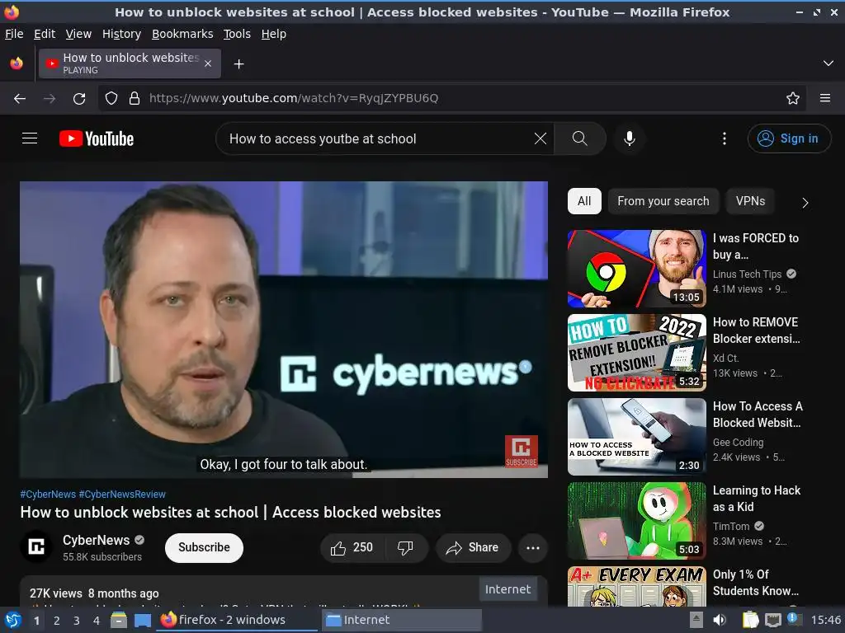Open the clipboard tray icon

pyautogui.click(x=750, y=620)
